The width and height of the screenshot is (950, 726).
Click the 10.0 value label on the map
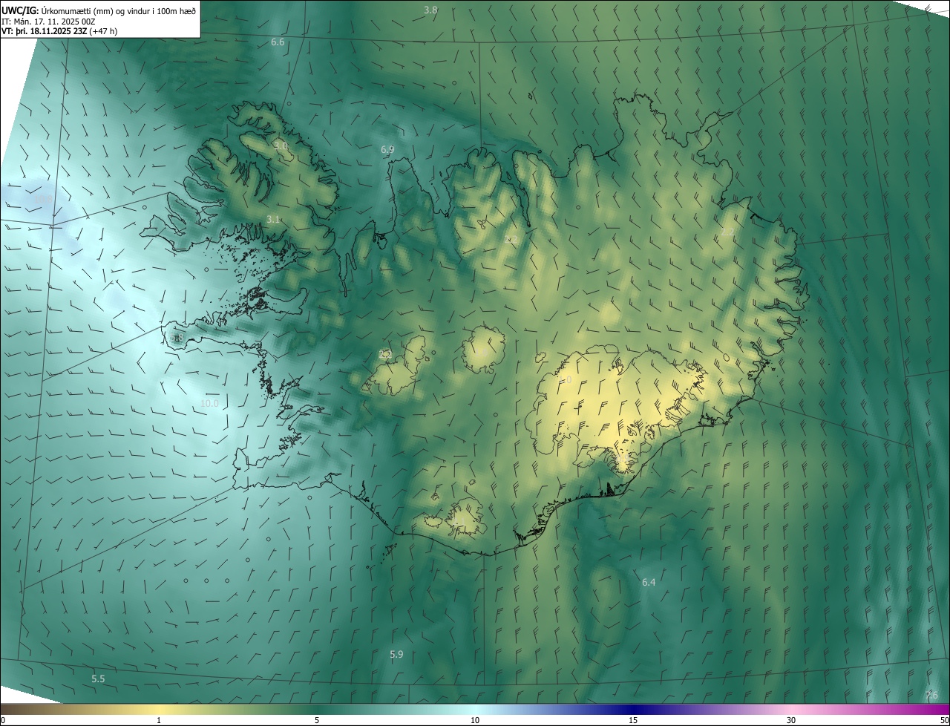210,403
